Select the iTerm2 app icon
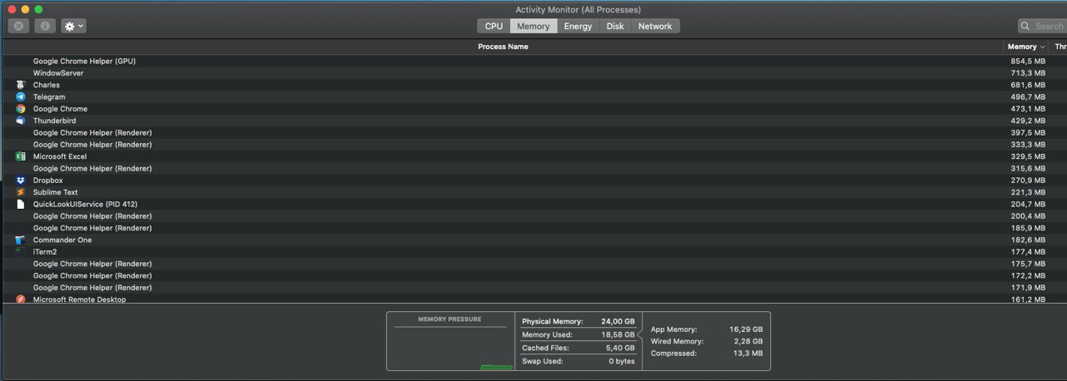1067x381 pixels. point(20,251)
